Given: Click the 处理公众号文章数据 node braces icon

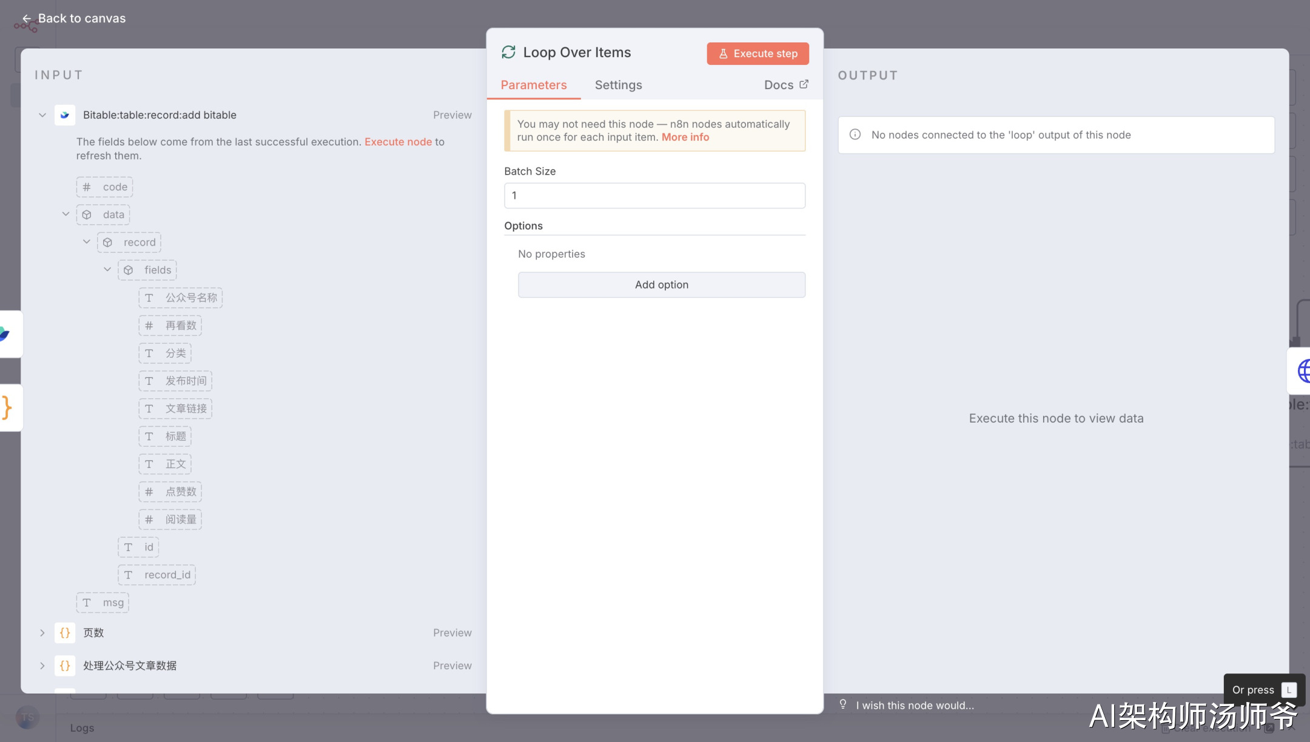Looking at the screenshot, I should click(65, 666).
